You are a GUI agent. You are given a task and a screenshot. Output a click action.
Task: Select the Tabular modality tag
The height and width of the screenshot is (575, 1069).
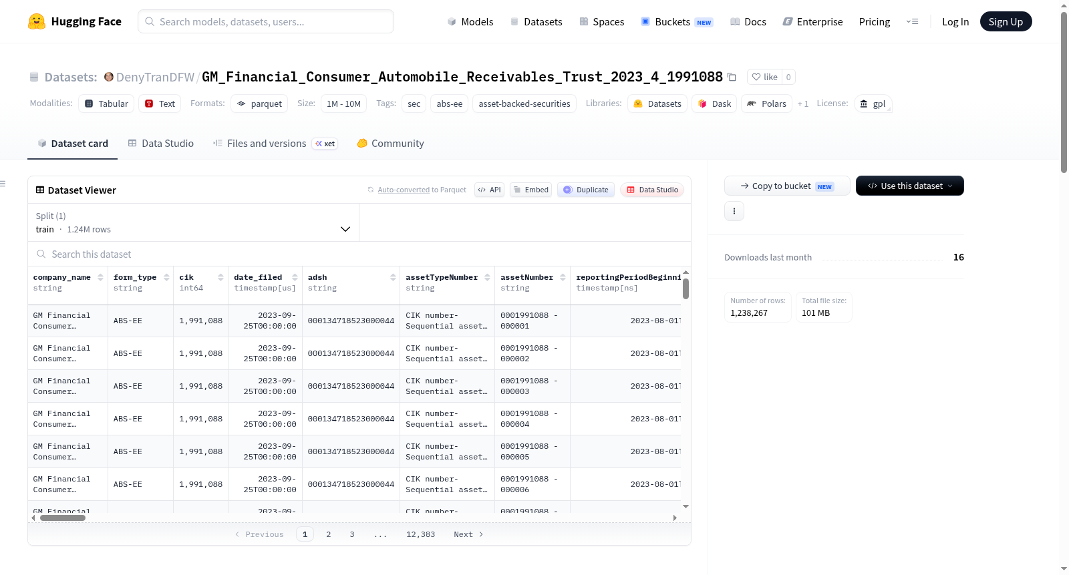pos(106,104)
